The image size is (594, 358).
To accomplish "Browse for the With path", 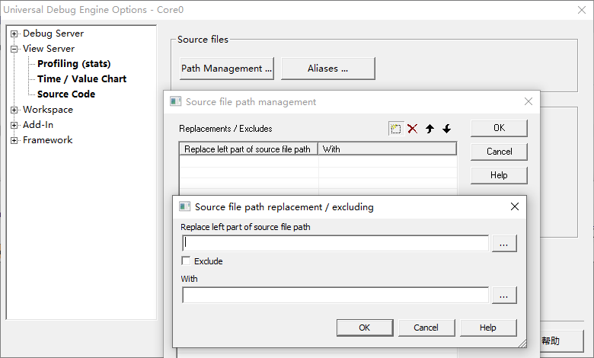I will pyautogui.click(x=504, y=295).
